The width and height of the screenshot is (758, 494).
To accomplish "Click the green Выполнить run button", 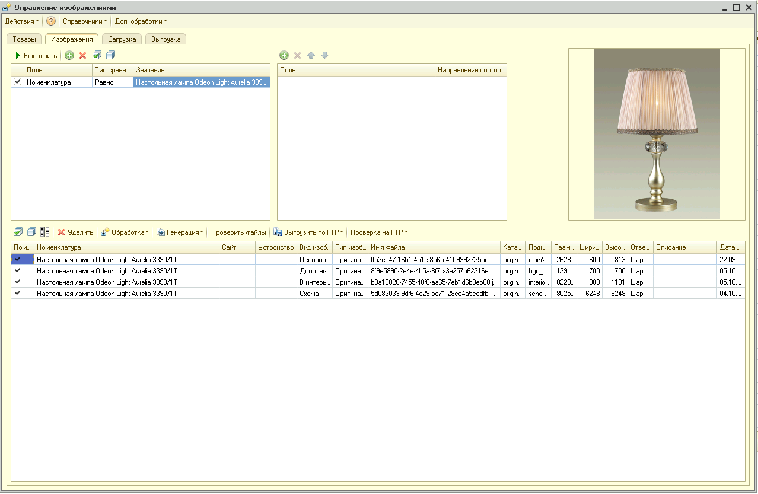I will [x=36, y=56].
